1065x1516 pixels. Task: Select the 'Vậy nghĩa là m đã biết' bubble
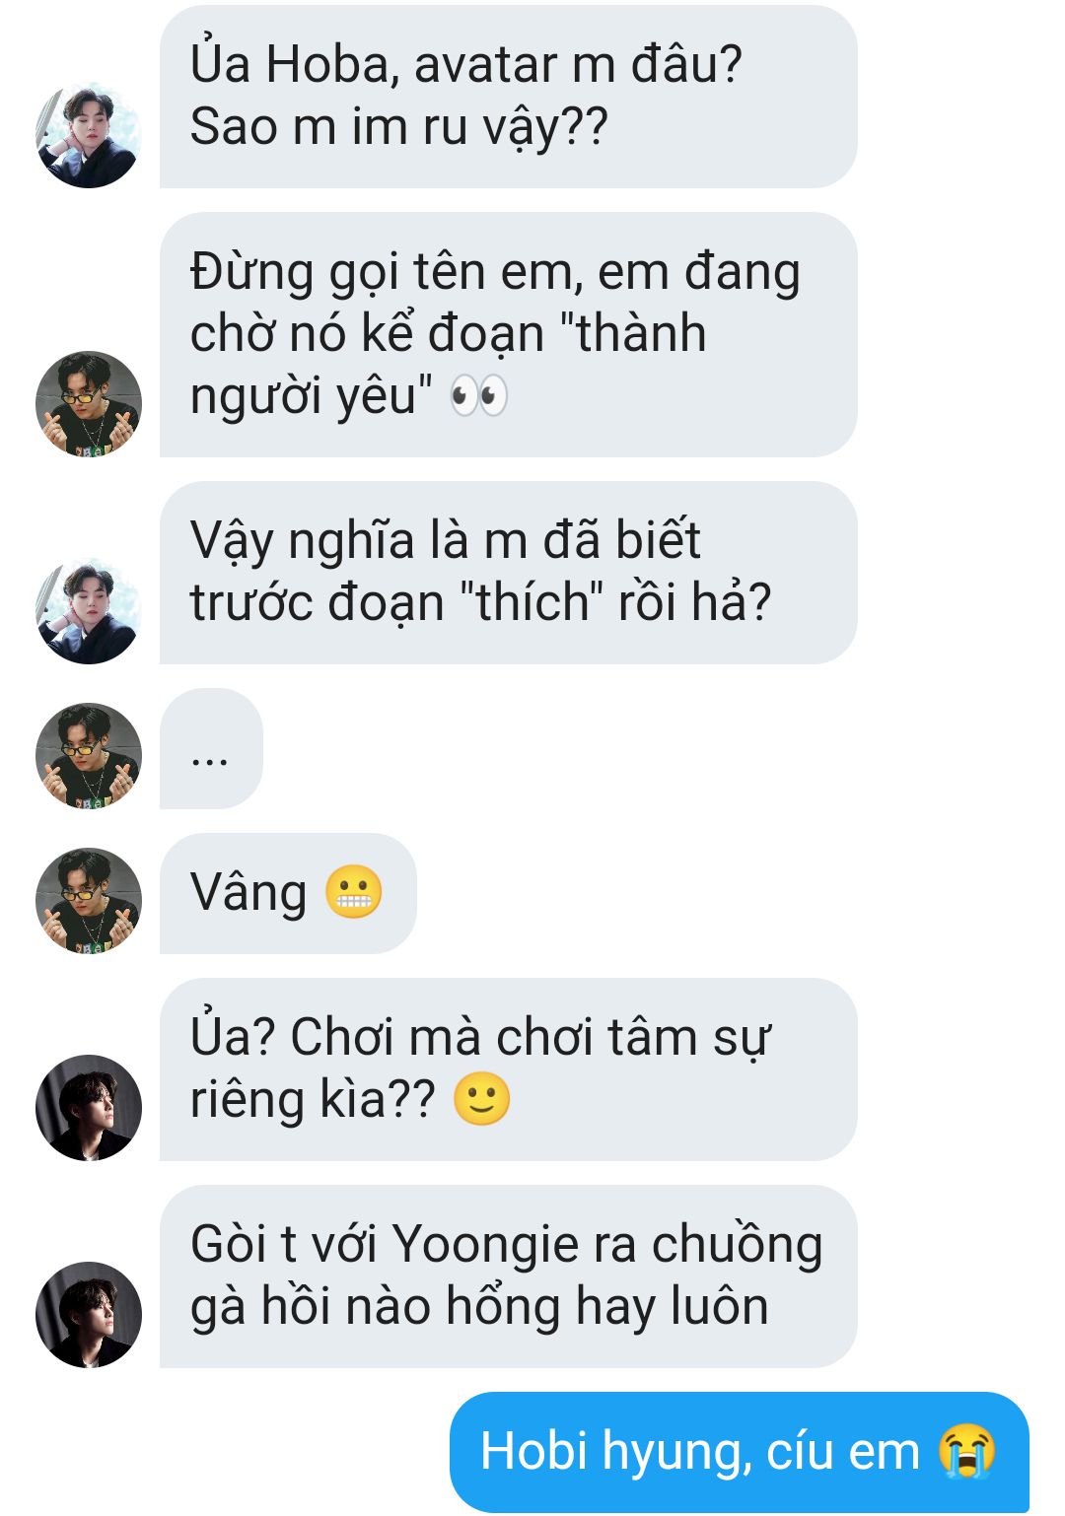coord(509,573)
